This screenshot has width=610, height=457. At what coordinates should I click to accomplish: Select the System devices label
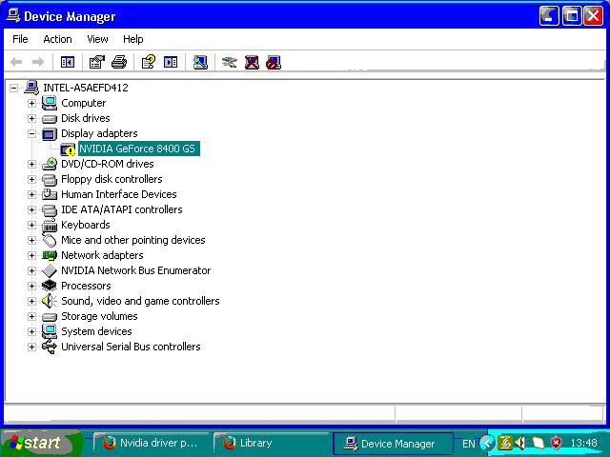pos(96,331)
